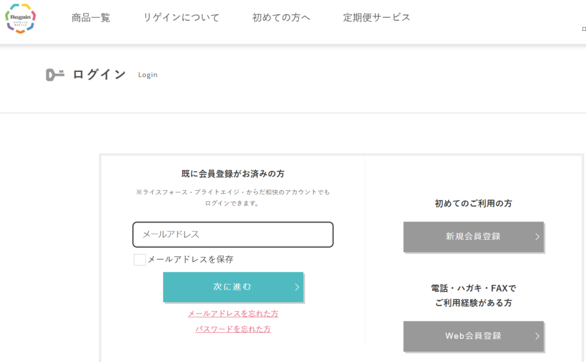Open the リゲインについて menu item
This screenshot has height=362, width=586.
click(x=181, y=18)
